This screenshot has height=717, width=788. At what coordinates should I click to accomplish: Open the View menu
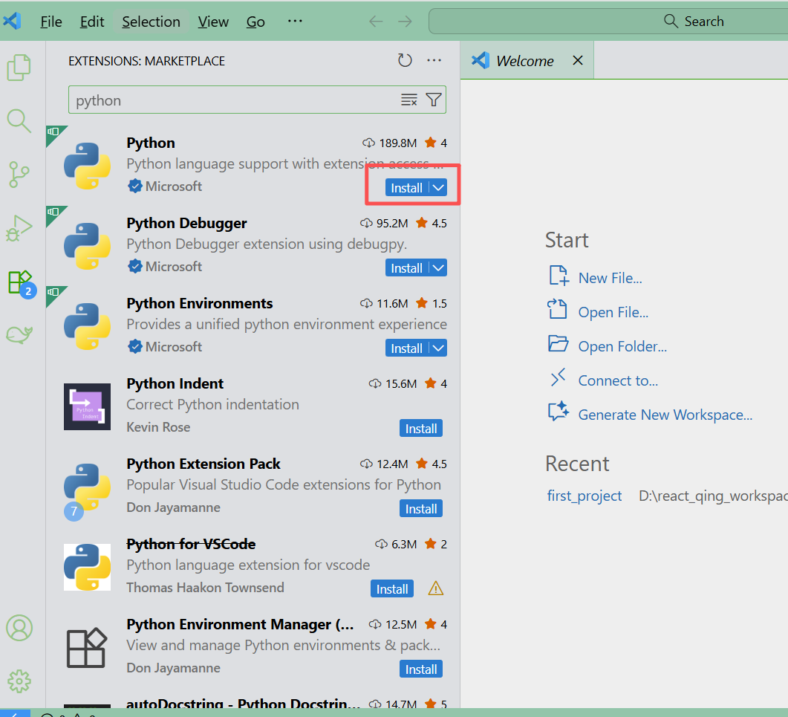(213, 22)
